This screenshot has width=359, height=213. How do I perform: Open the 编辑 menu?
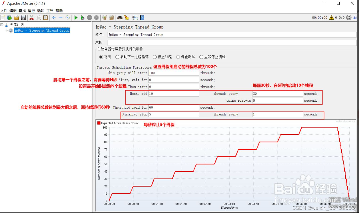(x=13, y=11)
